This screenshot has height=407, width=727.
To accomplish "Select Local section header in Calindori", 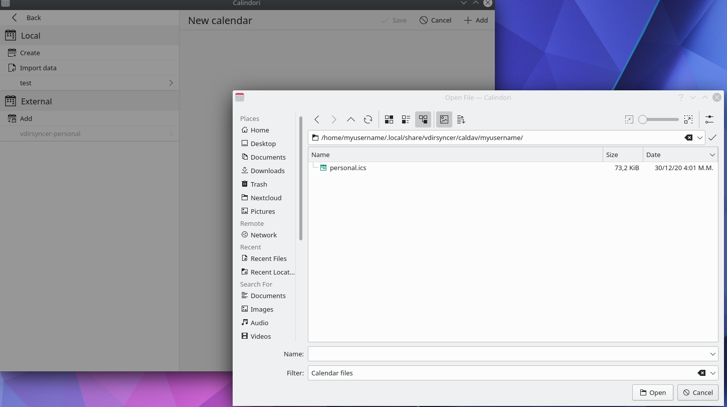I will click(89, 36).
